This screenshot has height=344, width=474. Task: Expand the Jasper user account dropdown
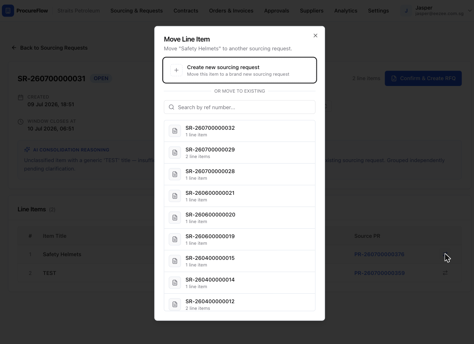[x=470, y=11]
